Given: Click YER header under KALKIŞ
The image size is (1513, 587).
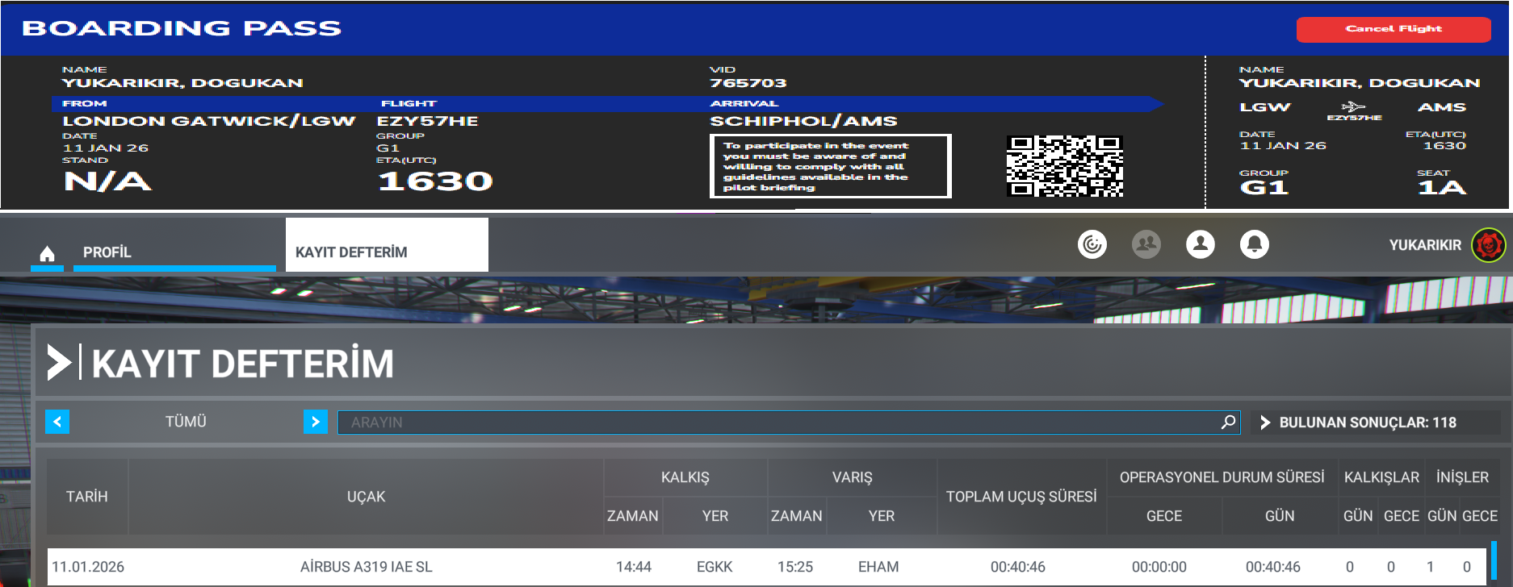Looking at the screenshot, I should (x=715, y=516).
